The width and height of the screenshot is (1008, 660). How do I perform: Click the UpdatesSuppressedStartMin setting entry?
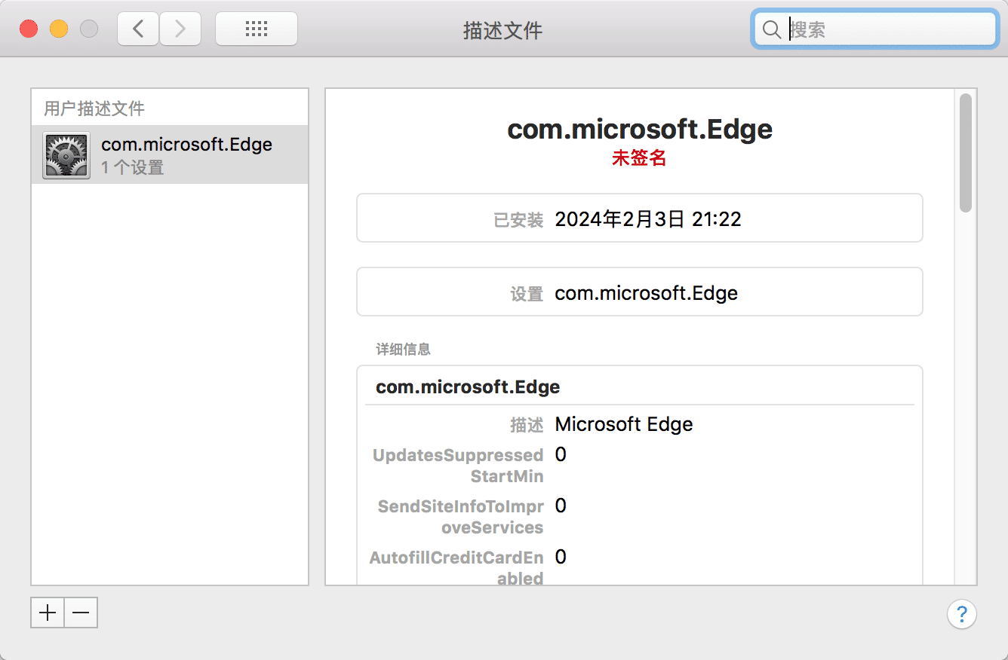(458, 466)
